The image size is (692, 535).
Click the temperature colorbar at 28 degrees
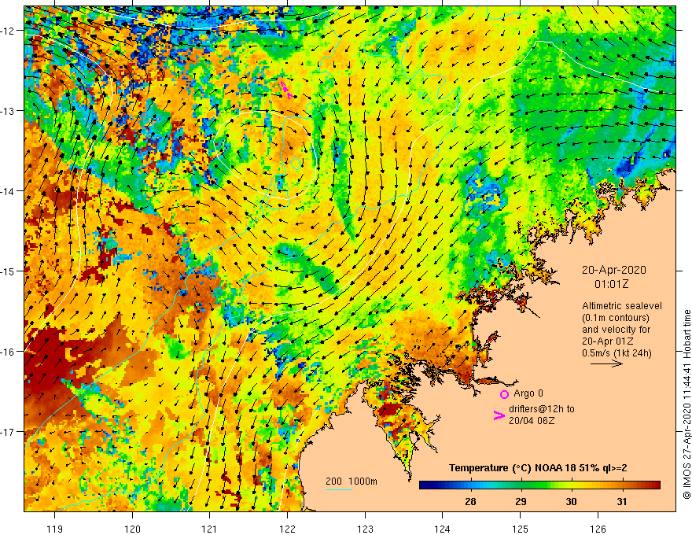tap(470, 485)
